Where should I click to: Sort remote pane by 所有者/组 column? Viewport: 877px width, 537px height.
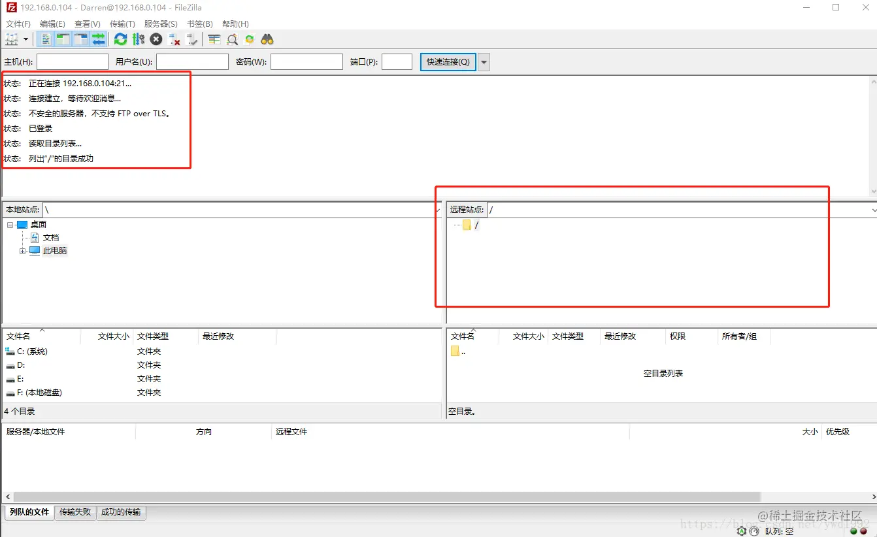[x=744, y=336]
